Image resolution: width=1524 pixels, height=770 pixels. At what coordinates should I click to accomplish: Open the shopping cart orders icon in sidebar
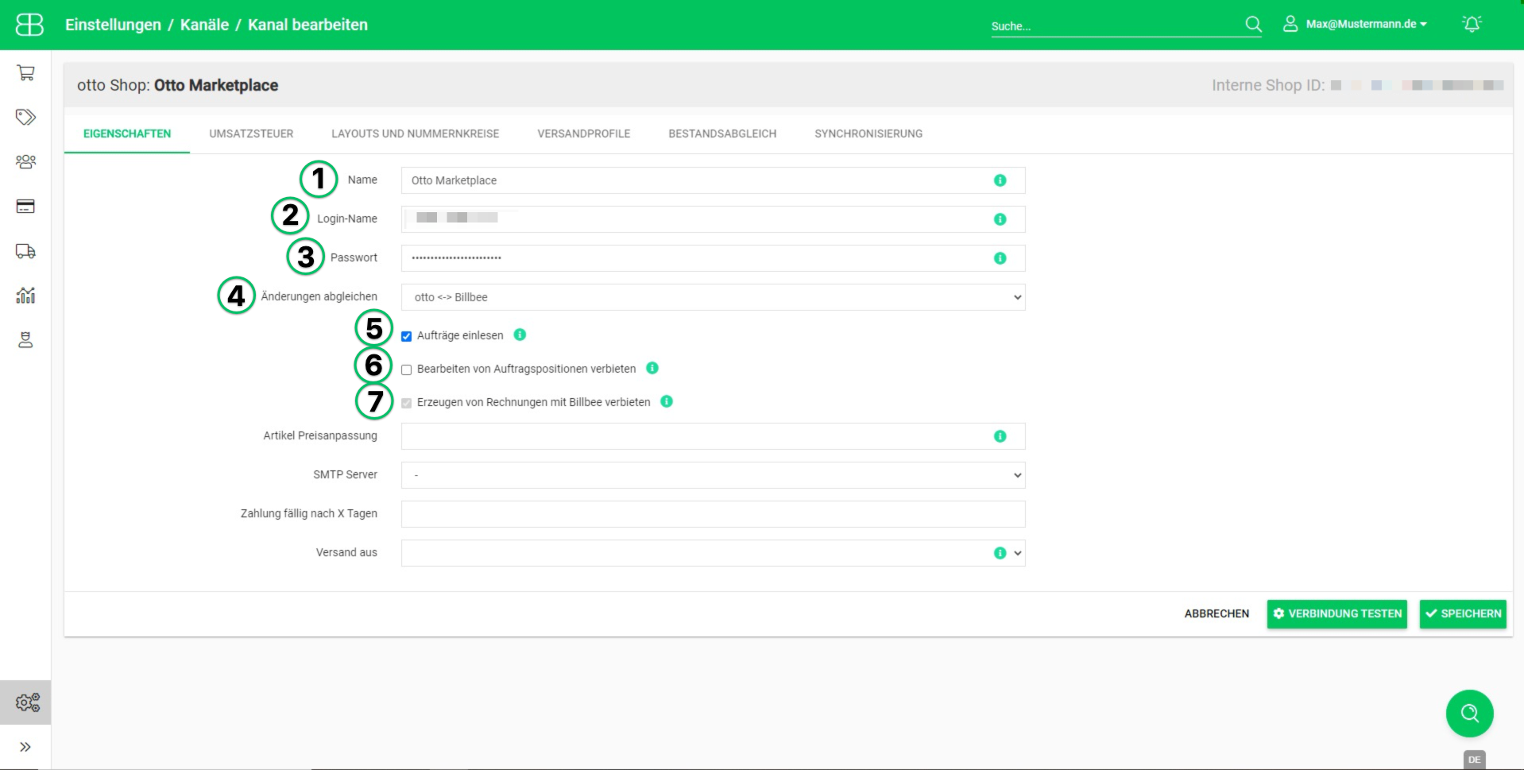(25, 73)
